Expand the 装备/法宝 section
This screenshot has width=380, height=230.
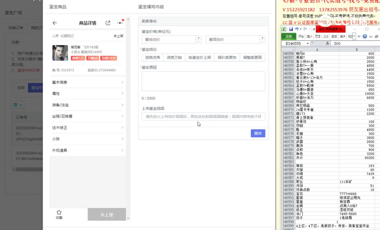tap(87, 105)
